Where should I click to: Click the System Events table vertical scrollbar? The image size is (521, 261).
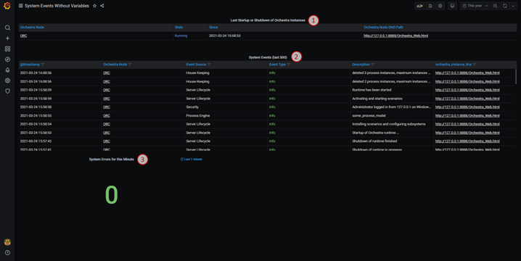tap(516, 77)
